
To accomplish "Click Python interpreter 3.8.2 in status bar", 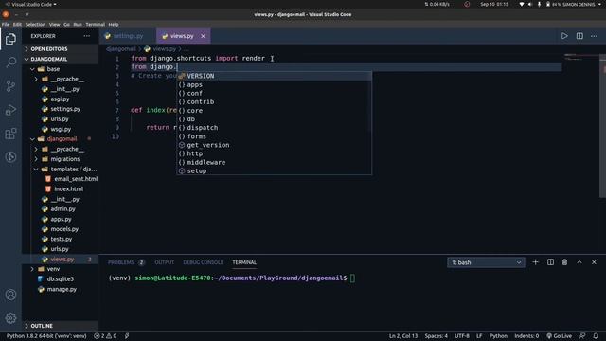I will [x=46, y=336].
